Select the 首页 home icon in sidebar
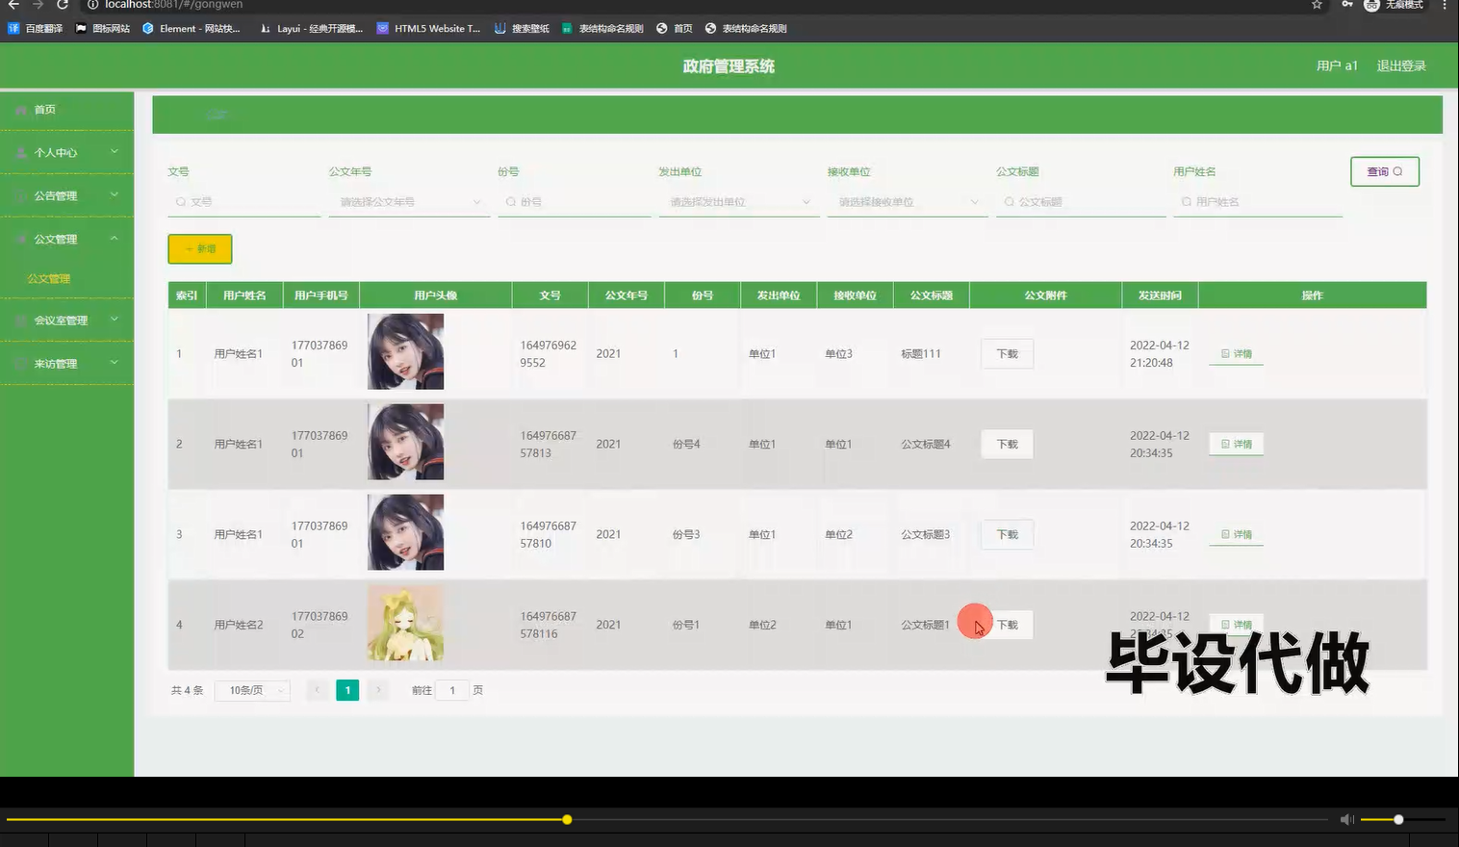This screenshot has height=847, width=1459. pos(20,109)
